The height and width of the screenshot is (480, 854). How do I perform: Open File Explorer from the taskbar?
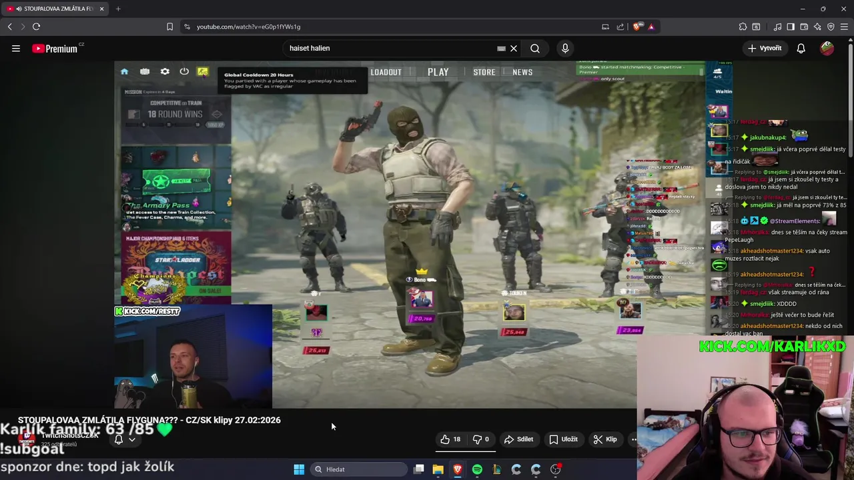(x=438, y=469)
